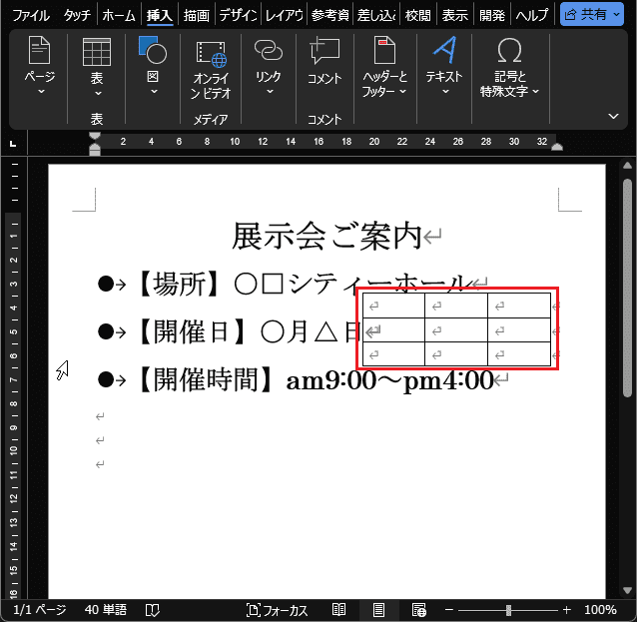
Task: Click the table's bottom-right cell
Action: click(519, 353)
